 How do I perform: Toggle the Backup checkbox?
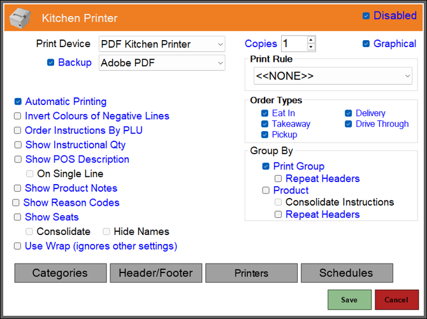50,62
